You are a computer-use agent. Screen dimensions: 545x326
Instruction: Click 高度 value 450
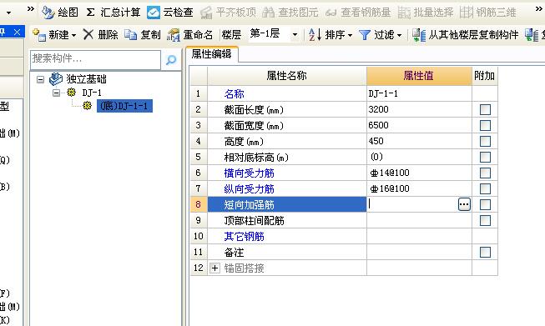click(x=419, y=141)
